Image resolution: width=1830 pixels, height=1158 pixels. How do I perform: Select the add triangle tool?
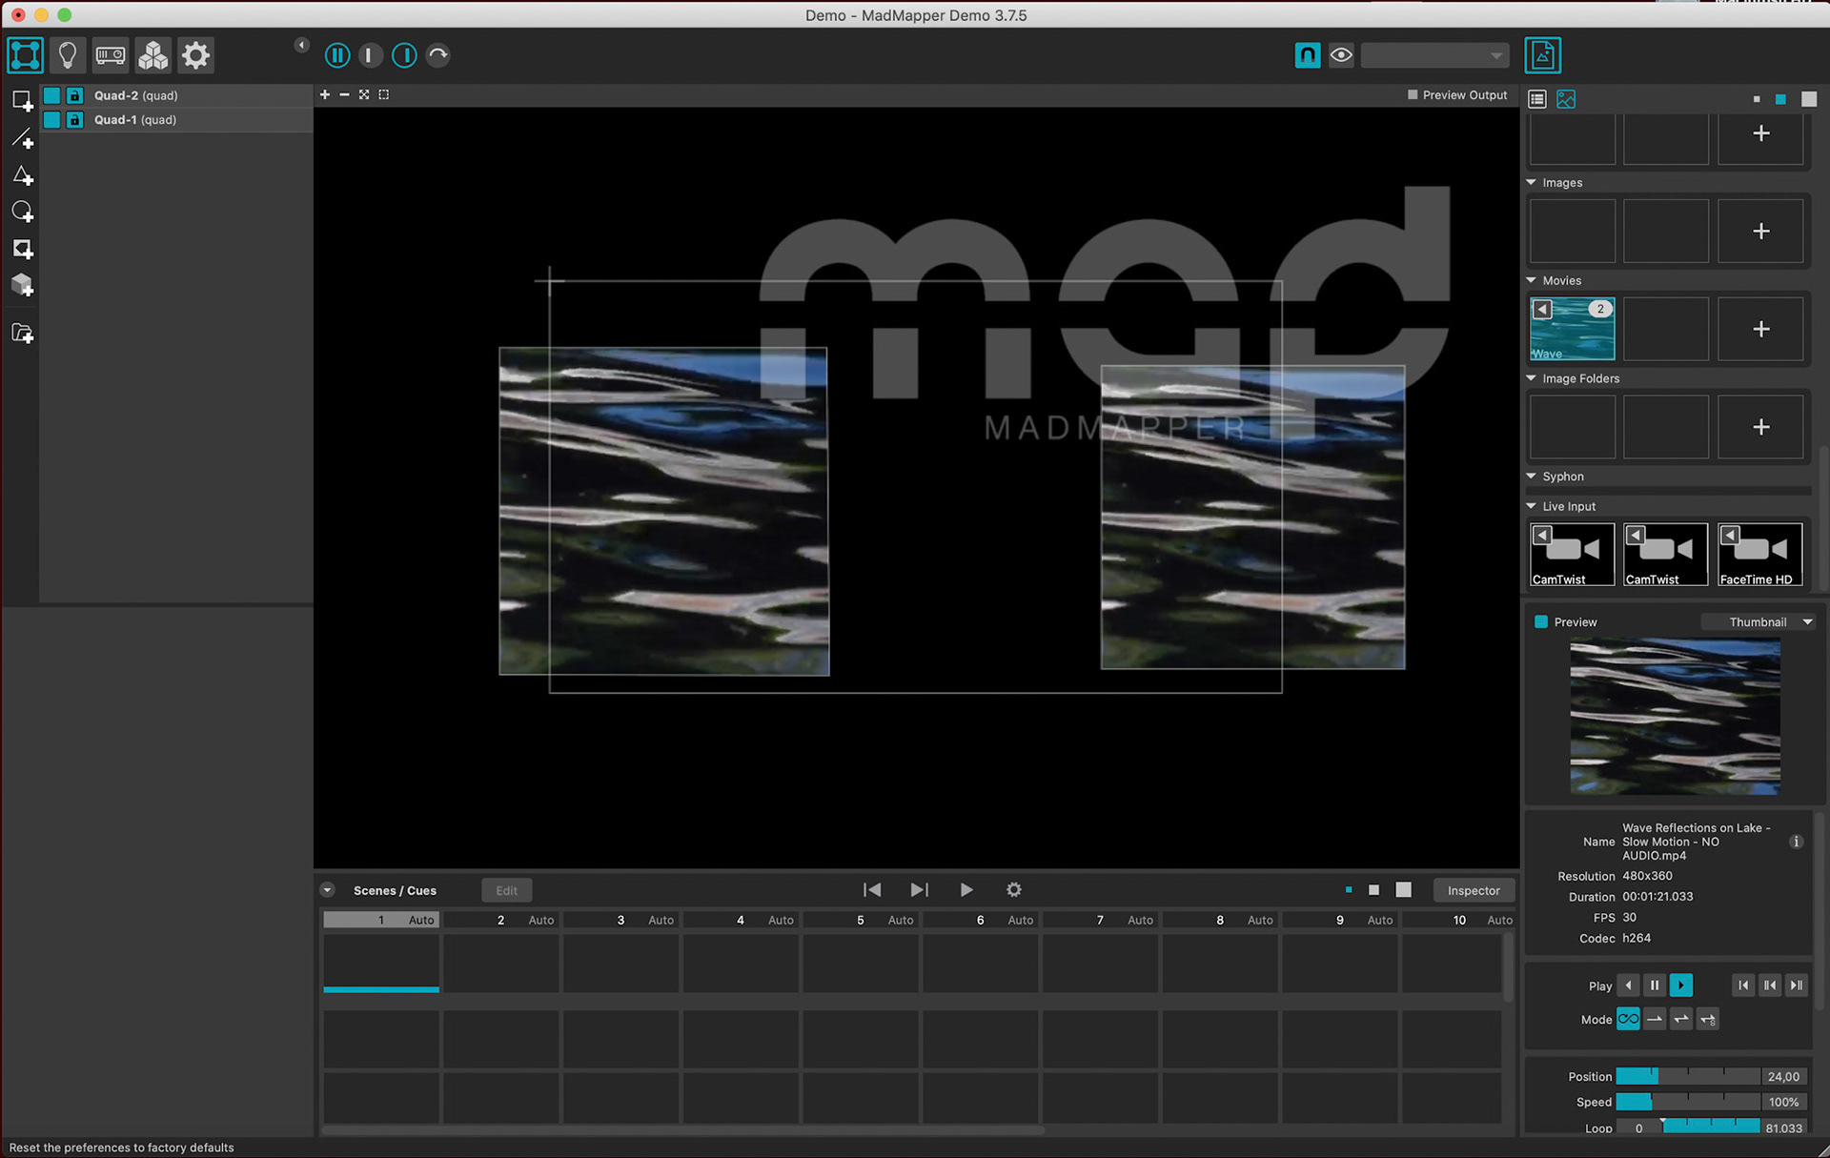(x=22, y=175)
